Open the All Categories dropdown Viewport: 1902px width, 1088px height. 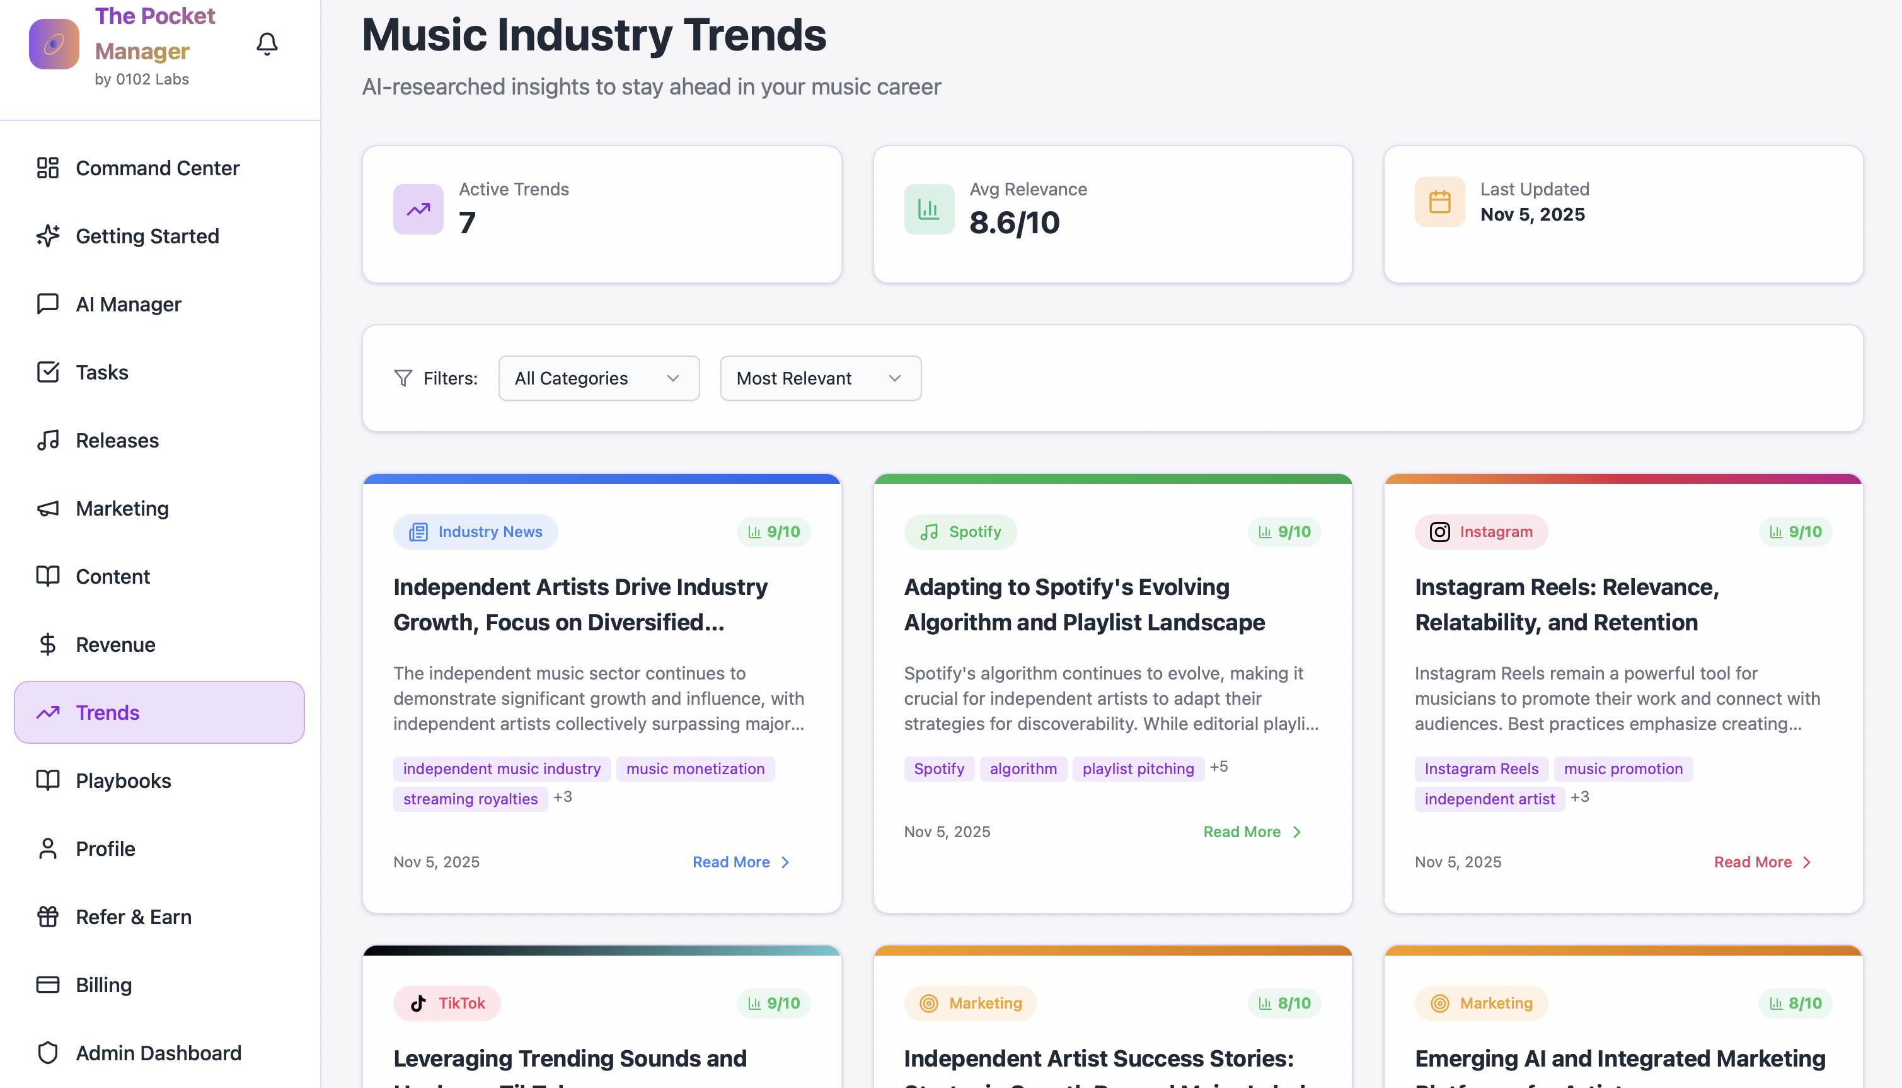pos(598,378)
